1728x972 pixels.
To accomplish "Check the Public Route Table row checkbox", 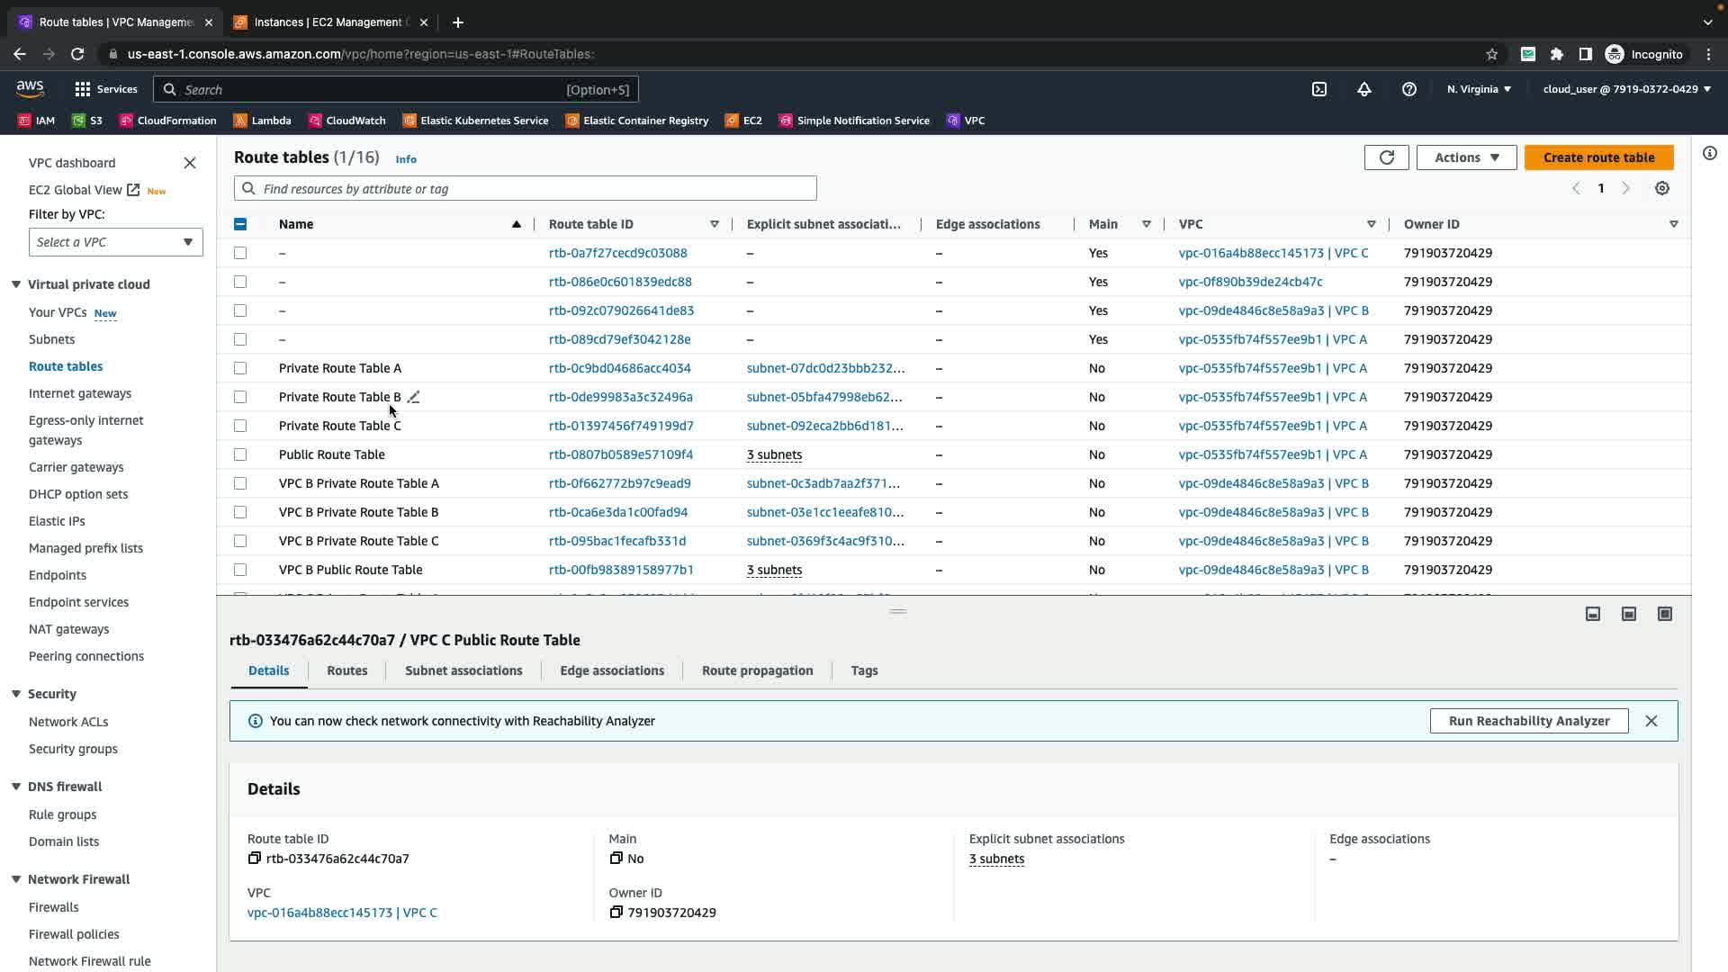I will tap(240, 454).
